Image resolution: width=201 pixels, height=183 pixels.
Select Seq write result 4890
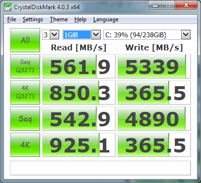point(154,119)
